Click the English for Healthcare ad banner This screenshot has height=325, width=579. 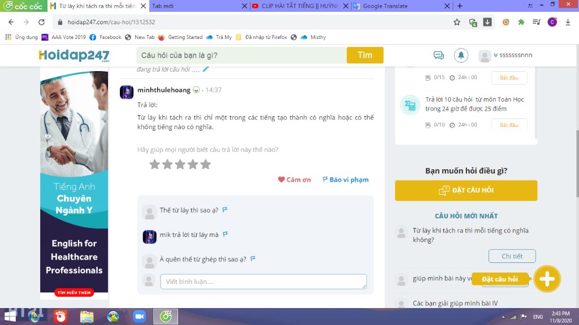[74, 185]
